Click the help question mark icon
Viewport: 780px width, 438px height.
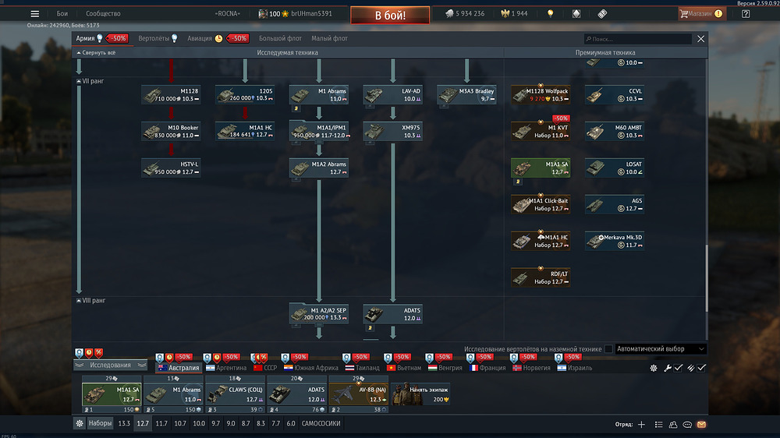point(745,14)
